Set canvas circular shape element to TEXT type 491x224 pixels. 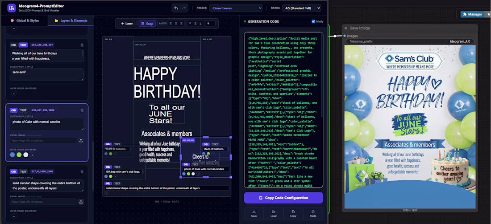(117, 183)
